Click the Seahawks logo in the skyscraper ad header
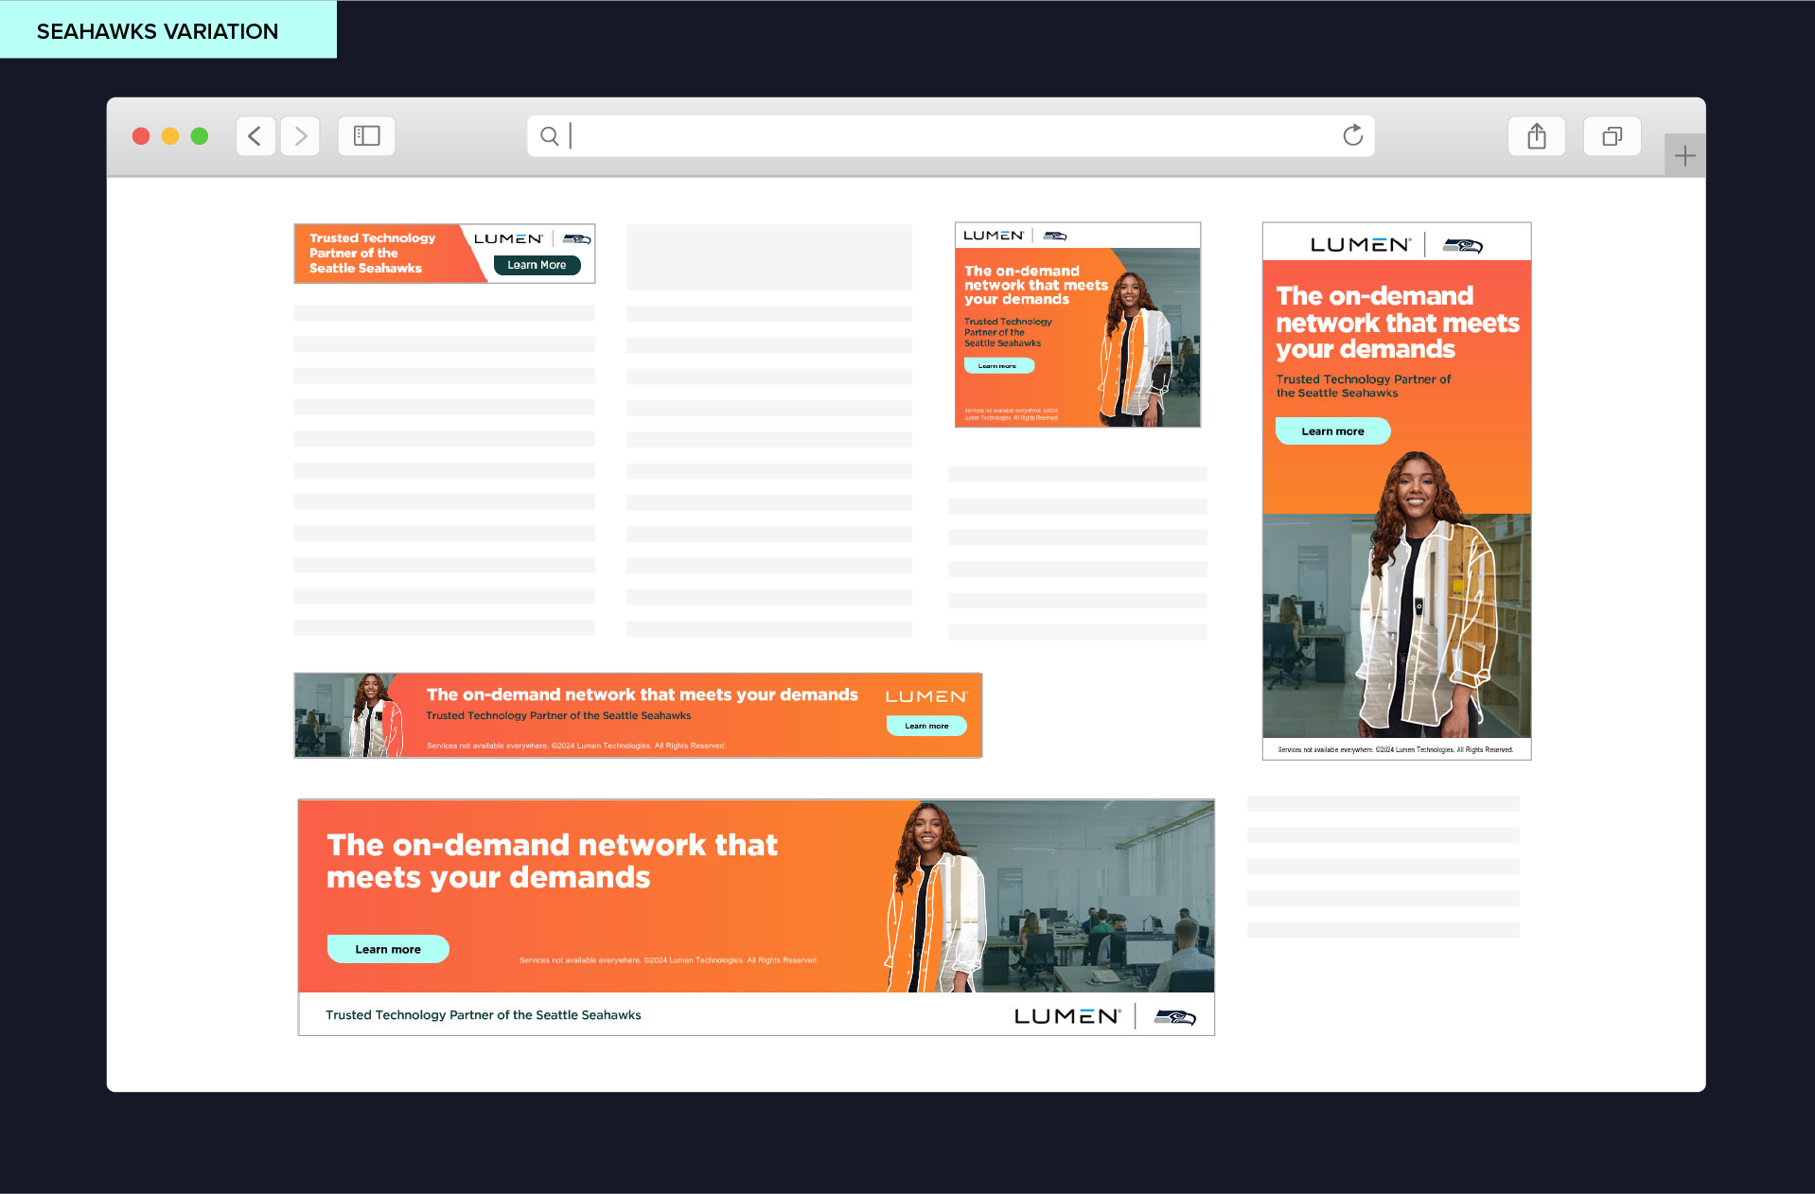 pos(1463,246)
